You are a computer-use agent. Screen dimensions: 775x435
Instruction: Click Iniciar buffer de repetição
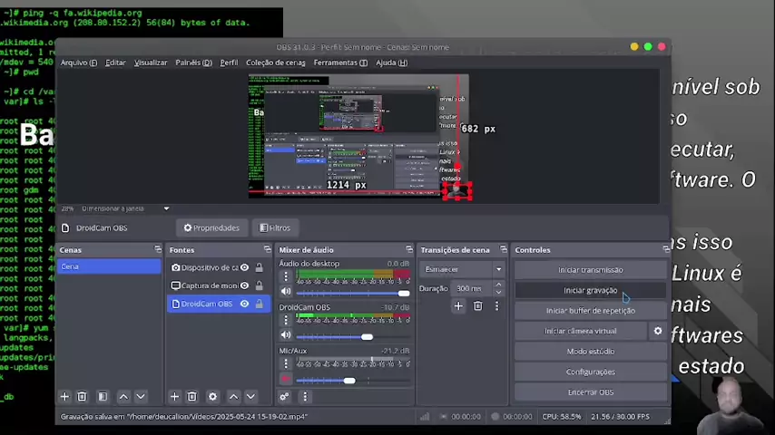[x=591, y=311]
